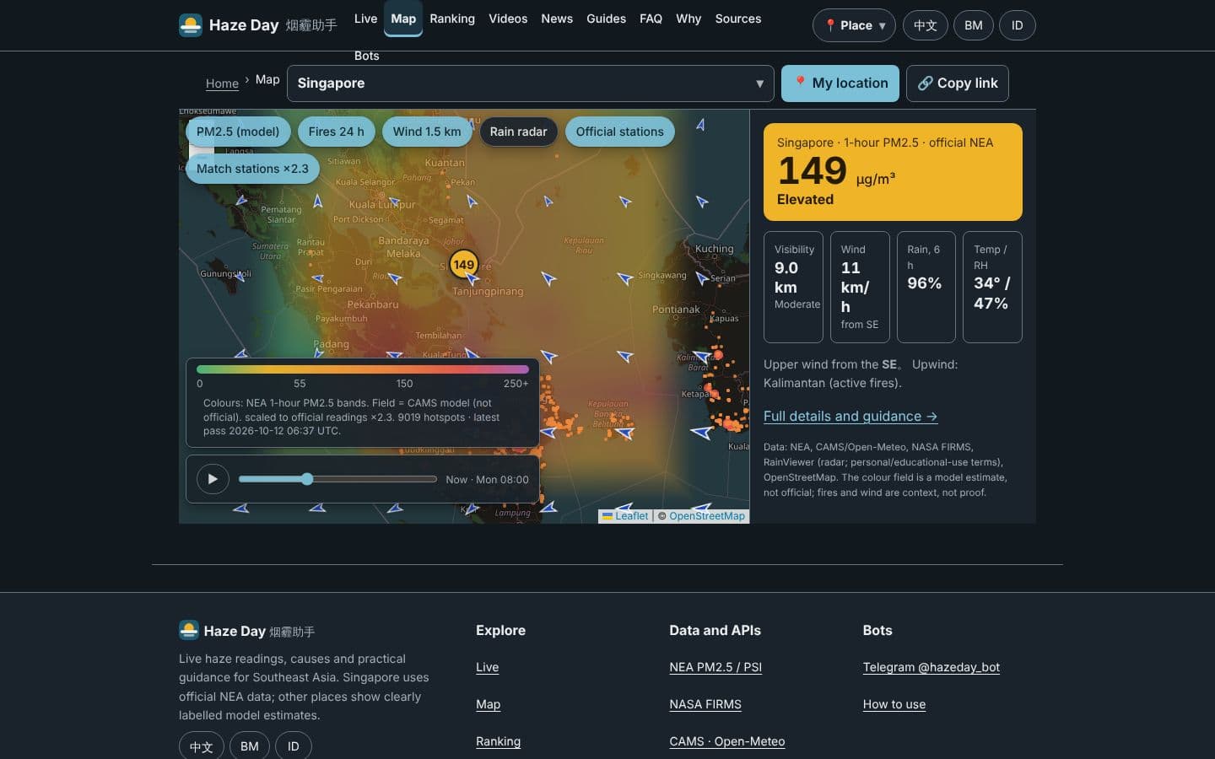Open Guides in the top navigation
Viewport: 1215px width, 759px height.
click(606, 19)
